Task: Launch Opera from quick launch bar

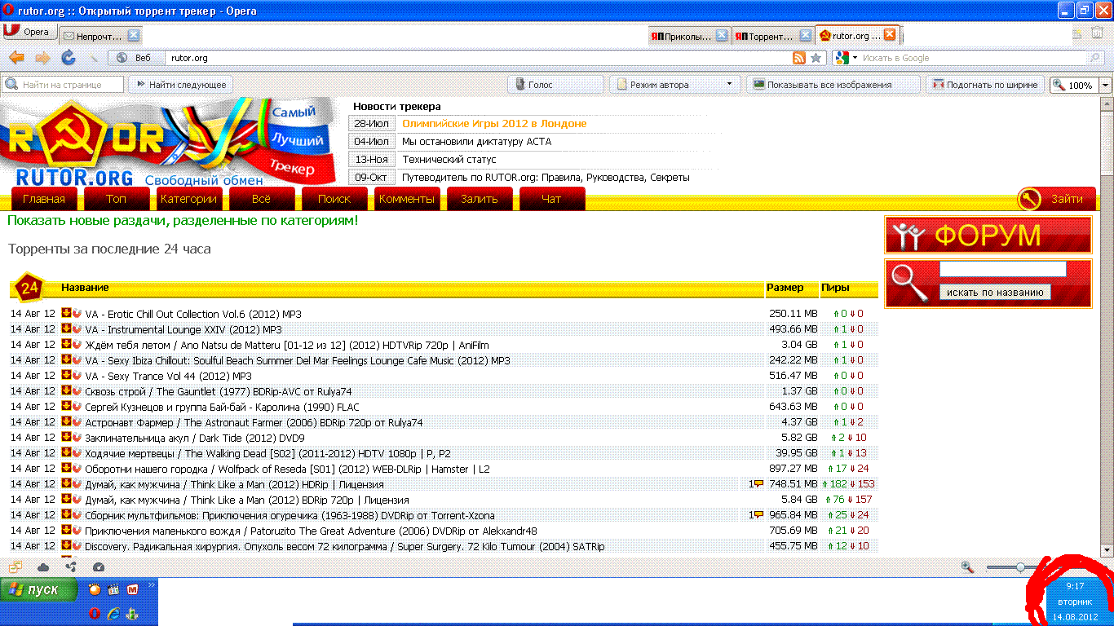Action: coord(95,613)
